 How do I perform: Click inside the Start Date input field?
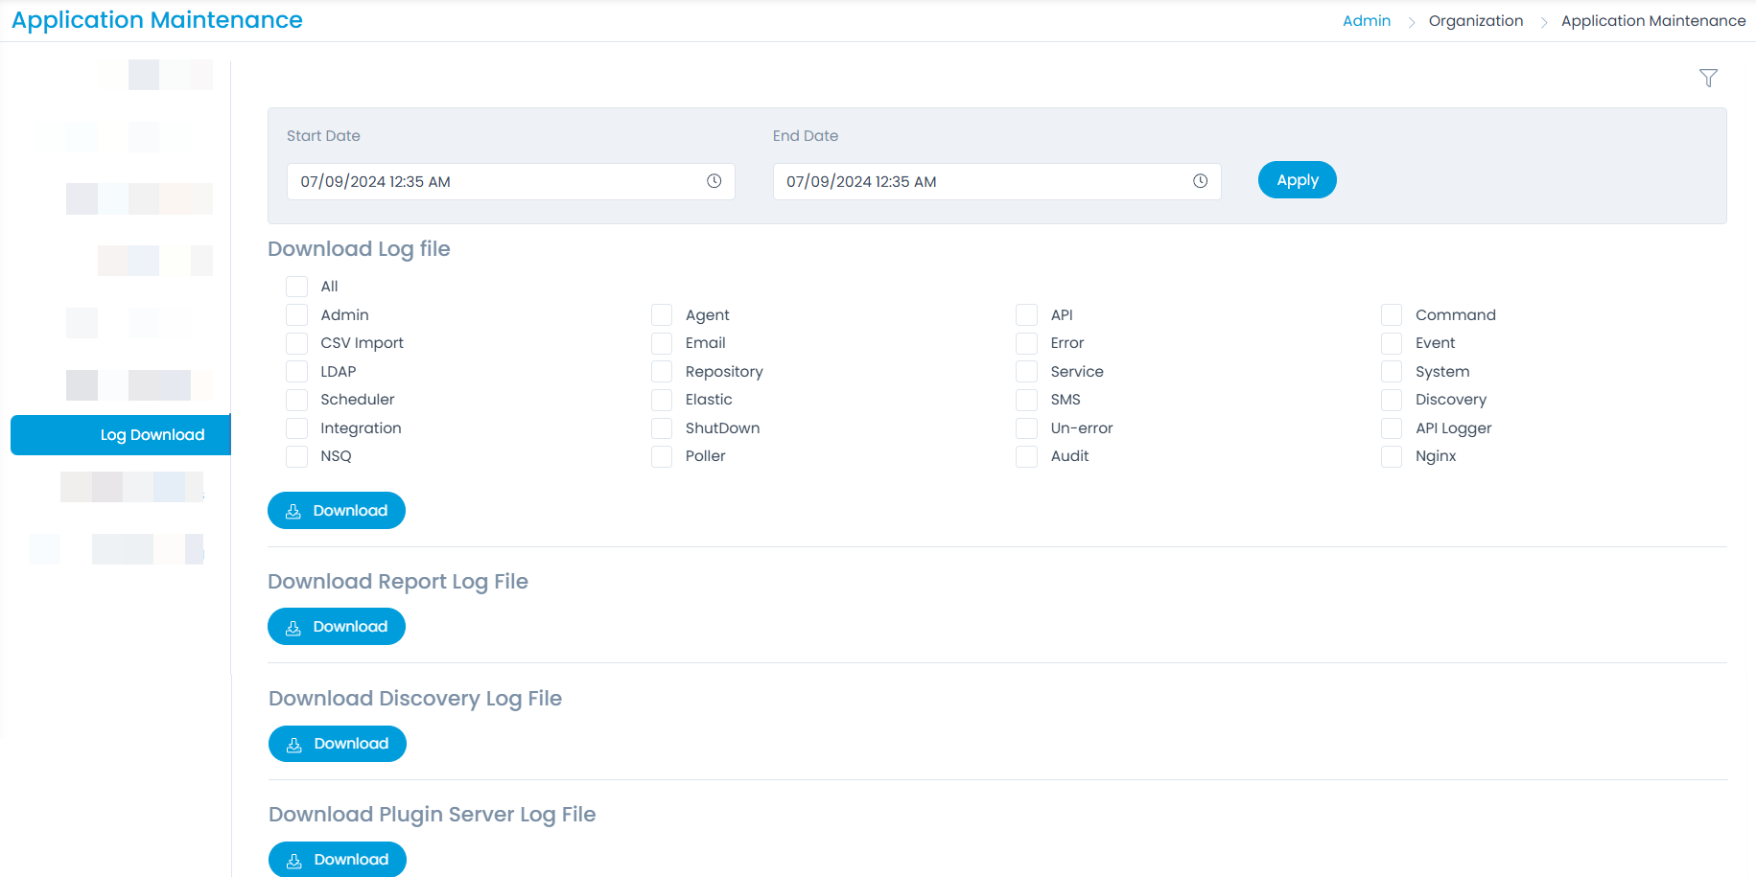[480, 180]
